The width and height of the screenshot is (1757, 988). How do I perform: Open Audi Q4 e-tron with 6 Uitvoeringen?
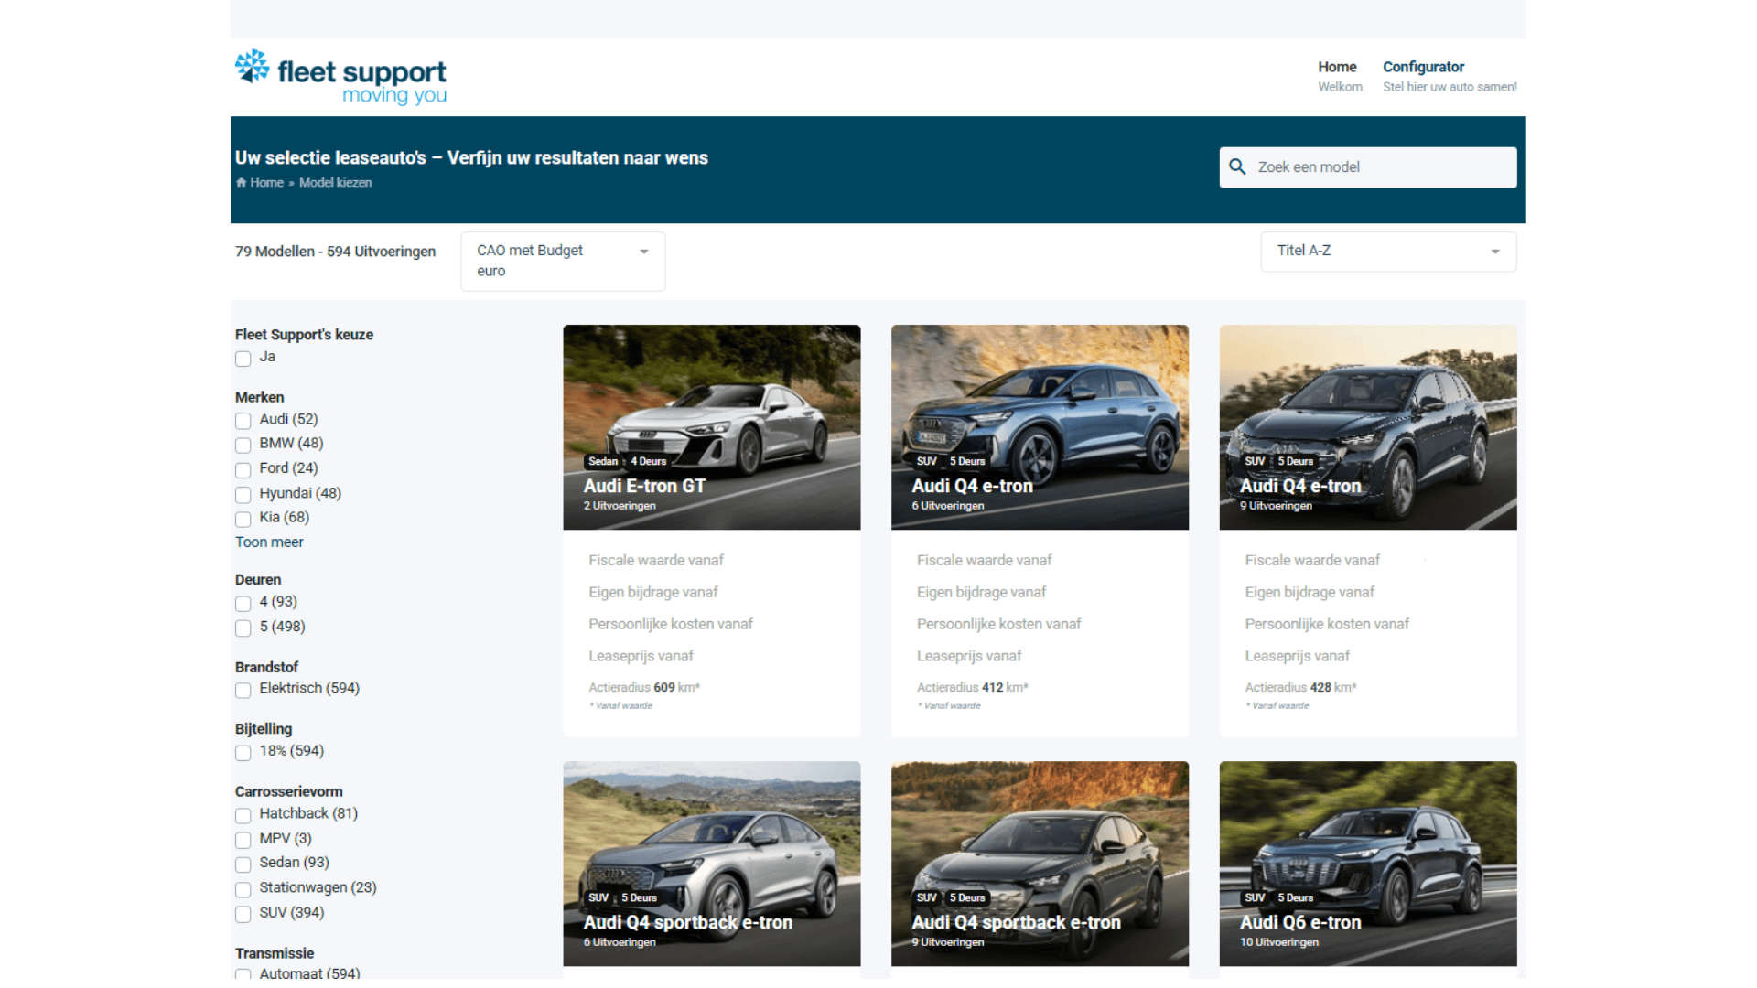[x=1040, y=427]
